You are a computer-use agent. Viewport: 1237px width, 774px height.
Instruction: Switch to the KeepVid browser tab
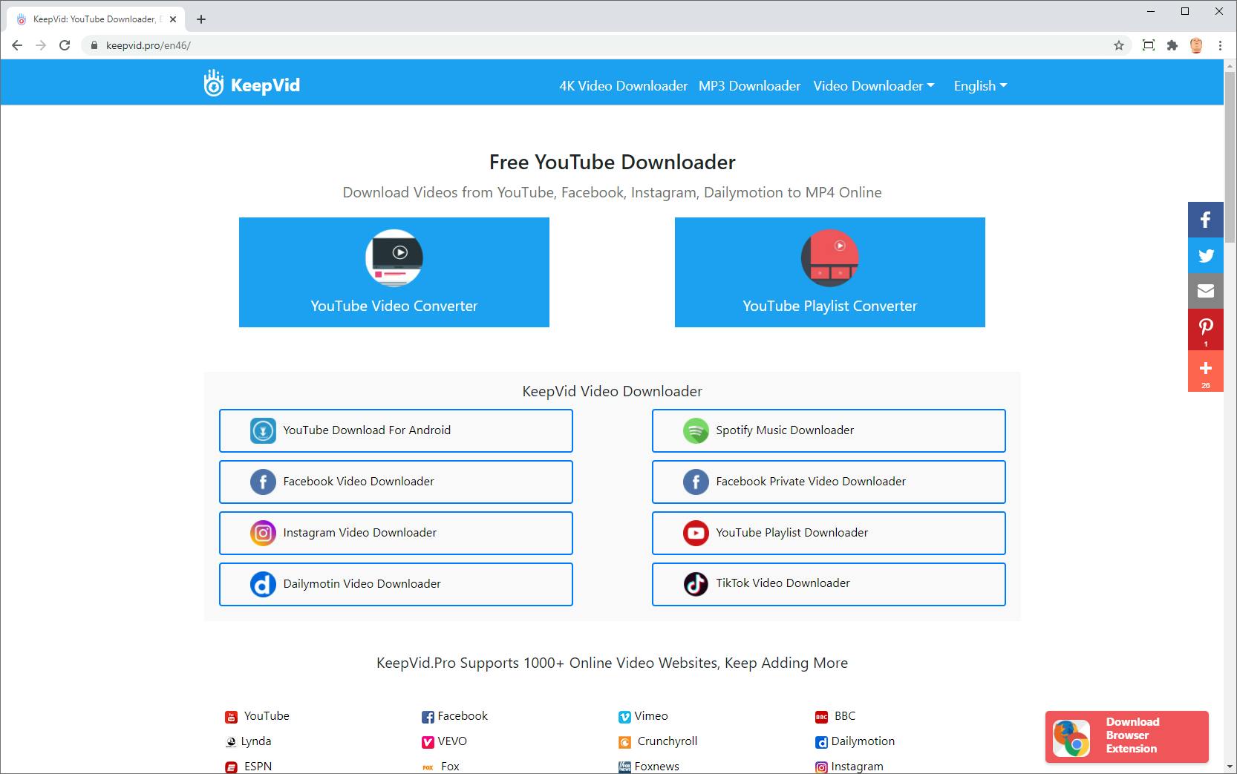pos(94,19)
